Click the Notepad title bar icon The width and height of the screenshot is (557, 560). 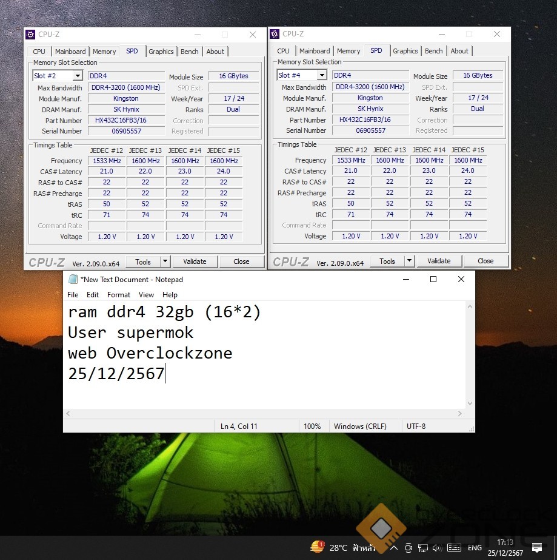[73, 280]
